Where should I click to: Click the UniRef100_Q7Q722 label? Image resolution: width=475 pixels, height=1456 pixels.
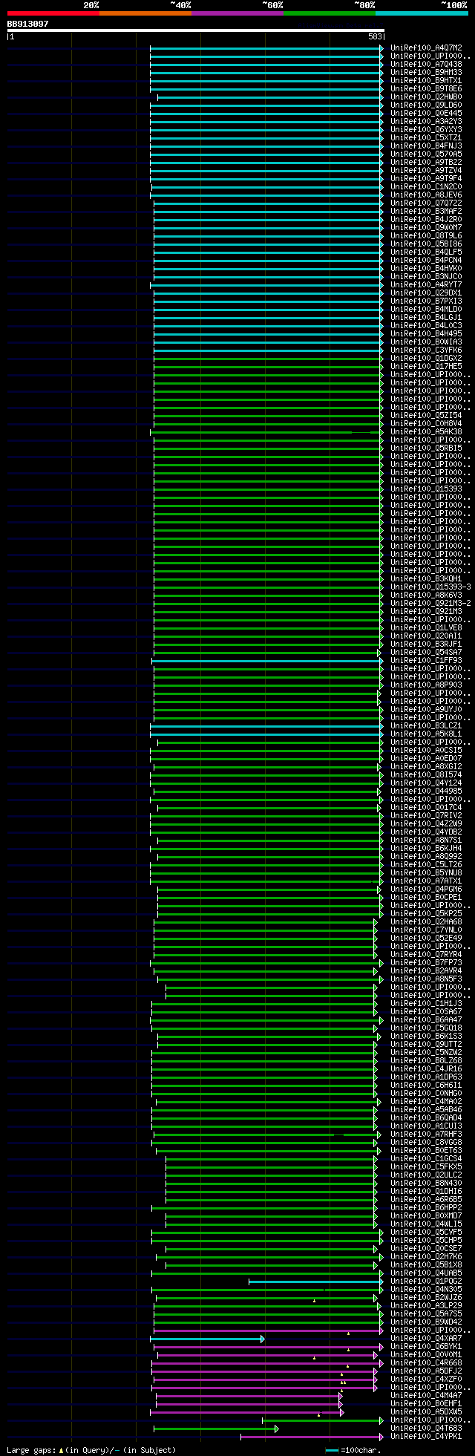(426, 203)
